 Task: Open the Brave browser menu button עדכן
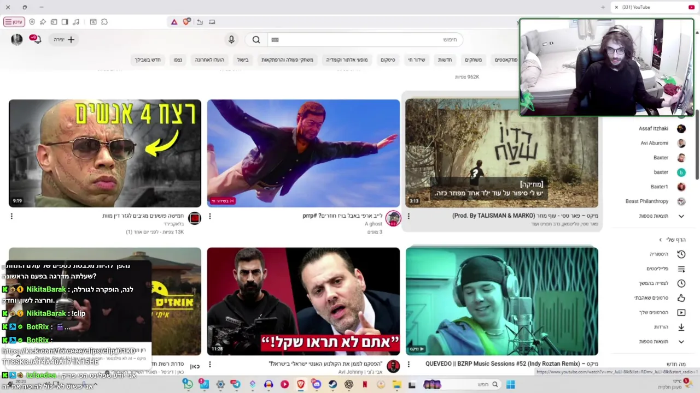14,22
